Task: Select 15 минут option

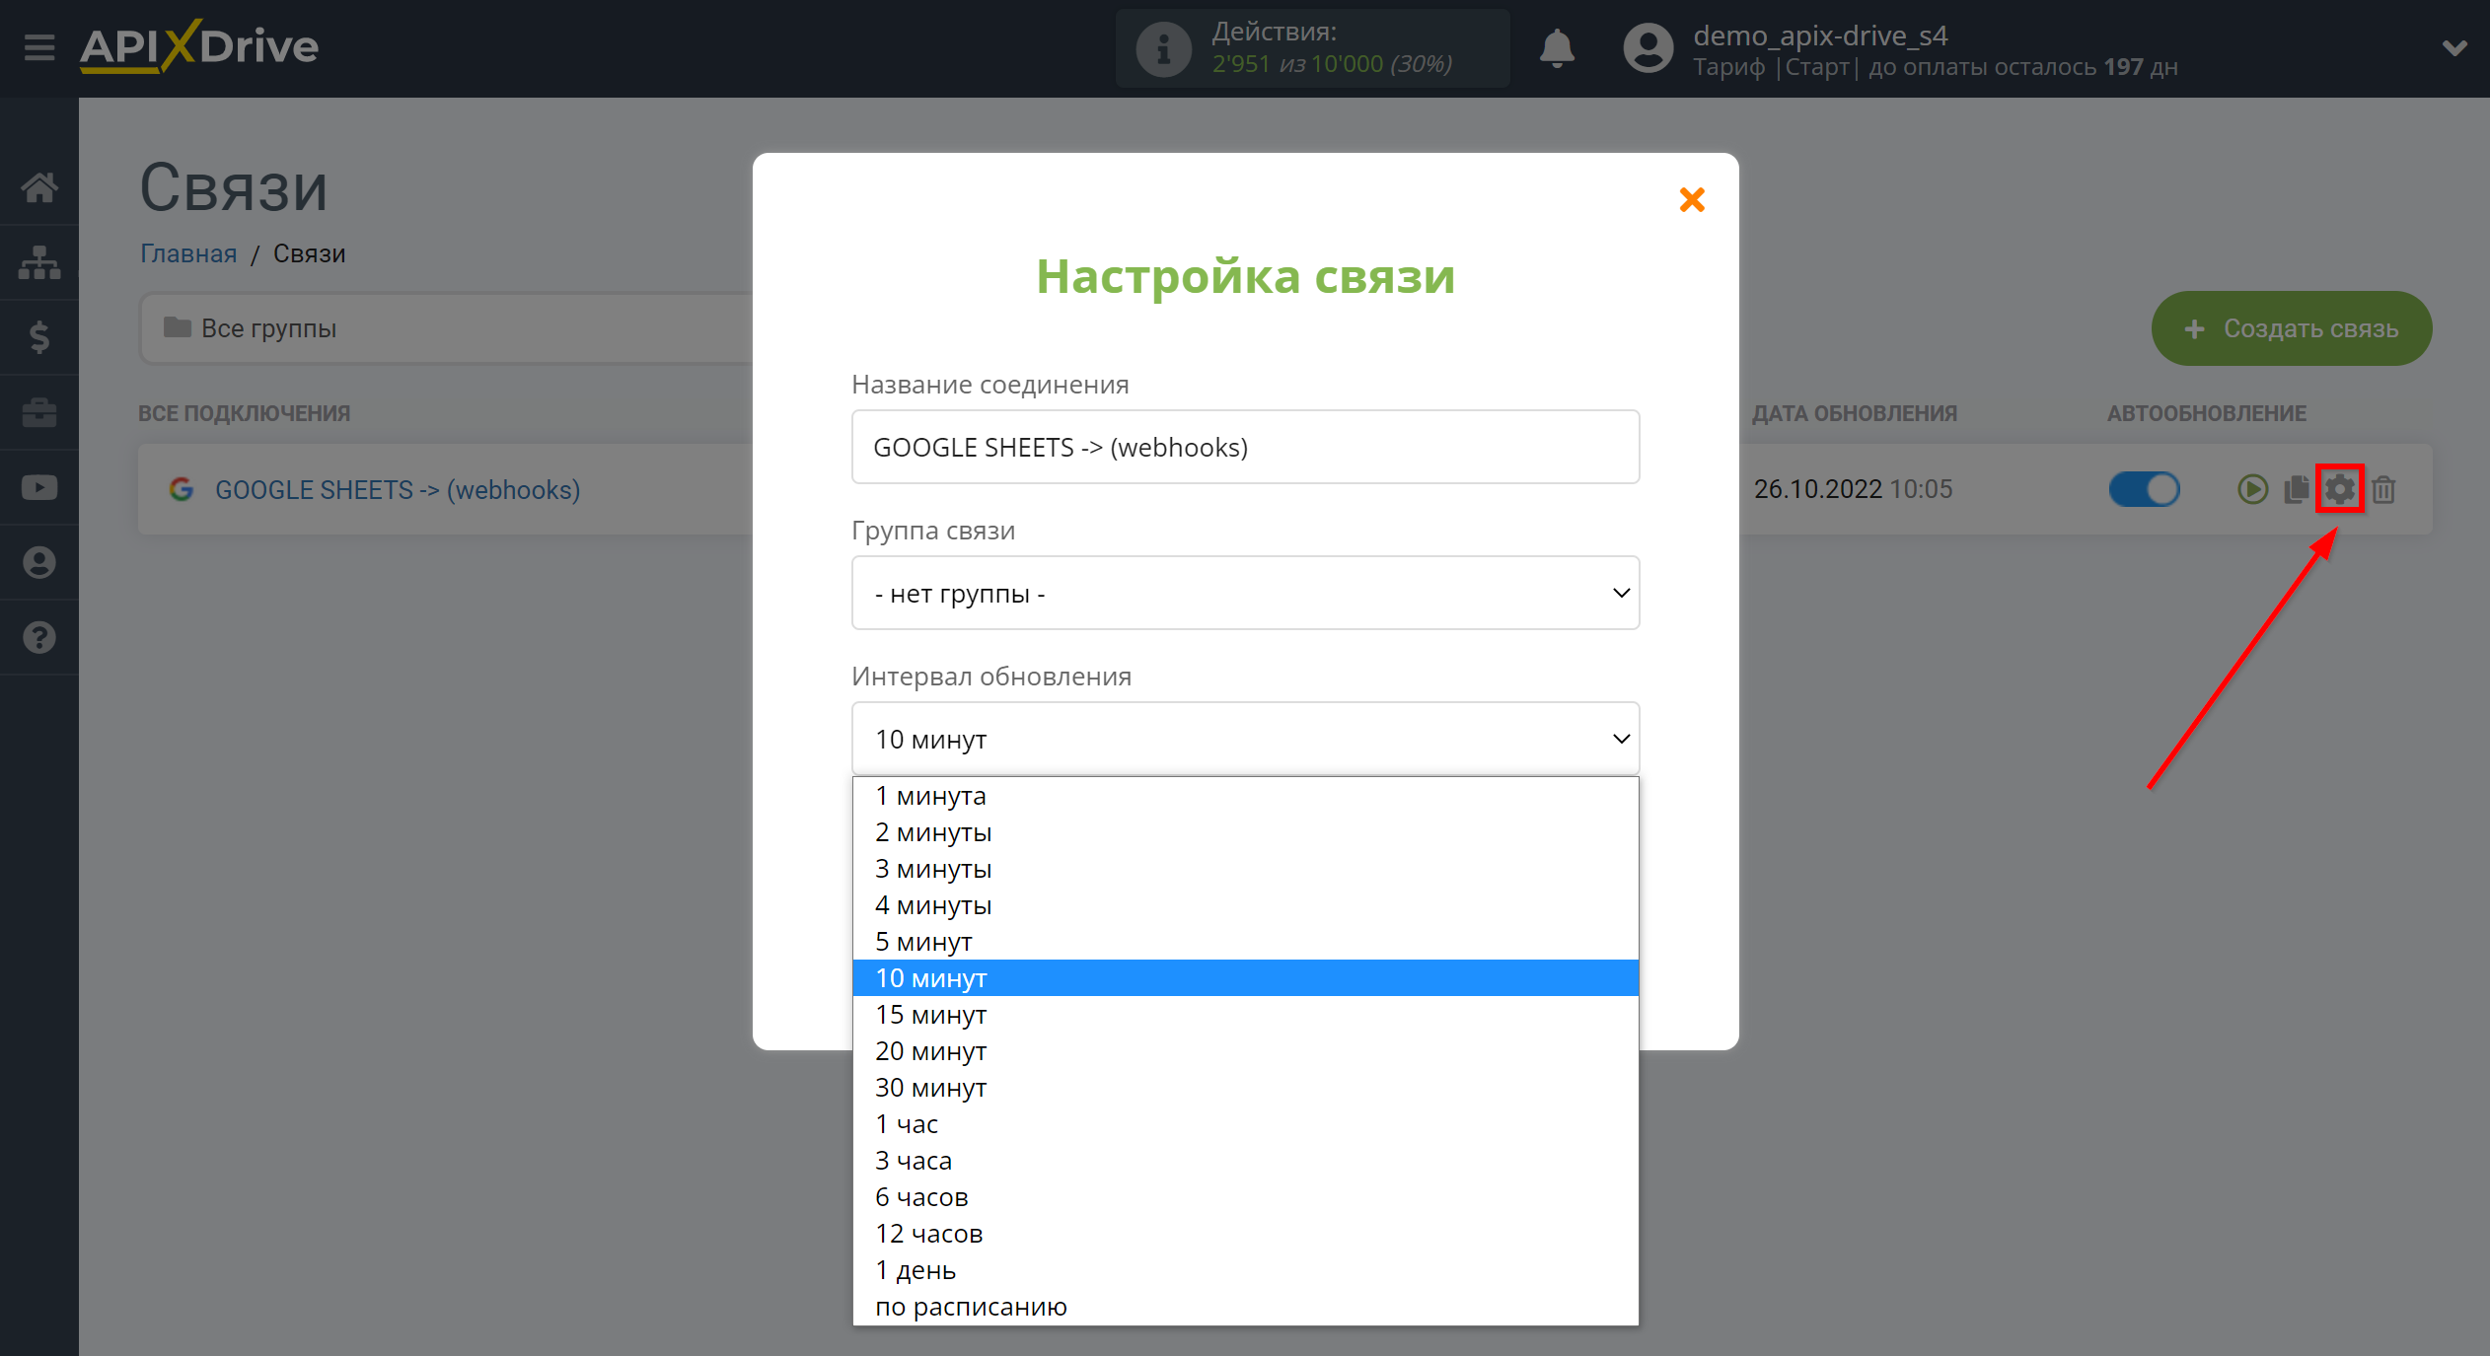Action: click(x=1245, y=1015)
